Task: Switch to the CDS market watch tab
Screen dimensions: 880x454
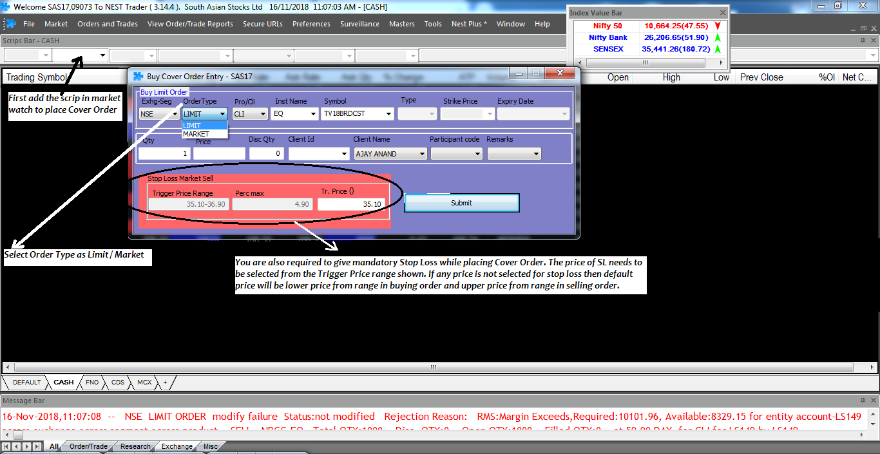Action: pyautogui.click(x=118, y=382)
